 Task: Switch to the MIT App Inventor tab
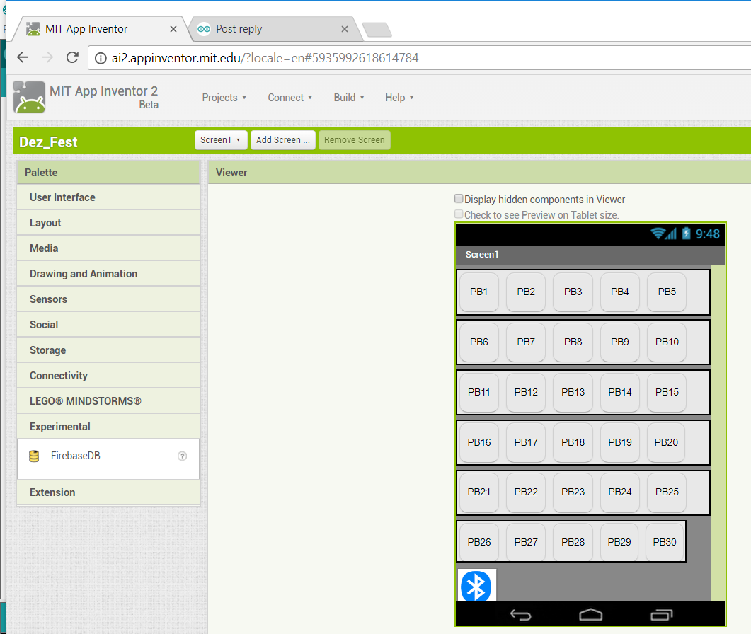coord(99,29)
